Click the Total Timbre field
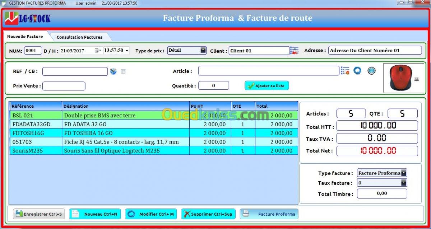The width and height of the screenshot is (431, 229). [x=382, y=193]
